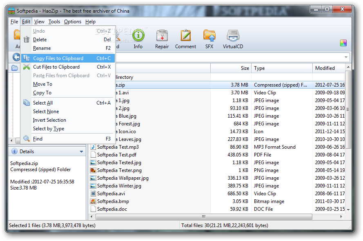The width and height of the screenshot is (363, 241).
Task: Select the Softpedia Tested.jpg file
Action: pyautogui.click(x=218, y=163)
